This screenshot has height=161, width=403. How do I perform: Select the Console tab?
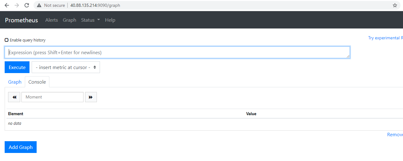point(37,82)
